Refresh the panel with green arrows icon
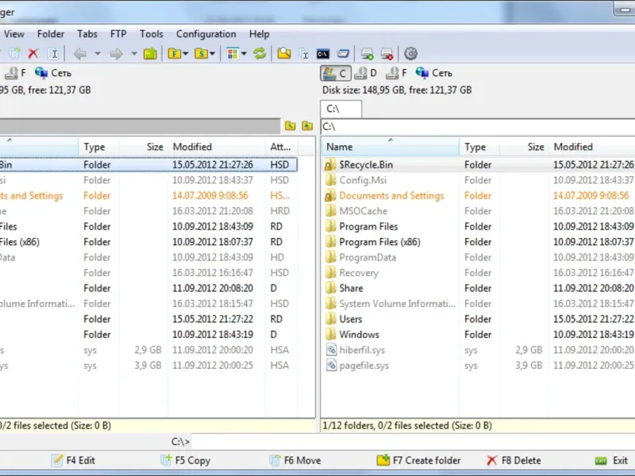Viewport: 635px width, 476px height. coord(260,53)
